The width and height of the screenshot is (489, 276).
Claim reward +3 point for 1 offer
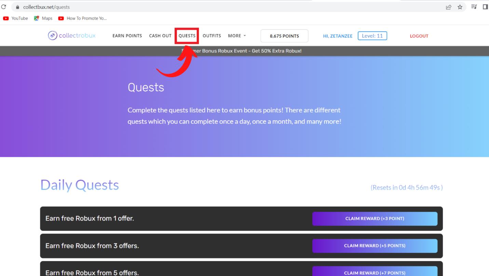375,219
